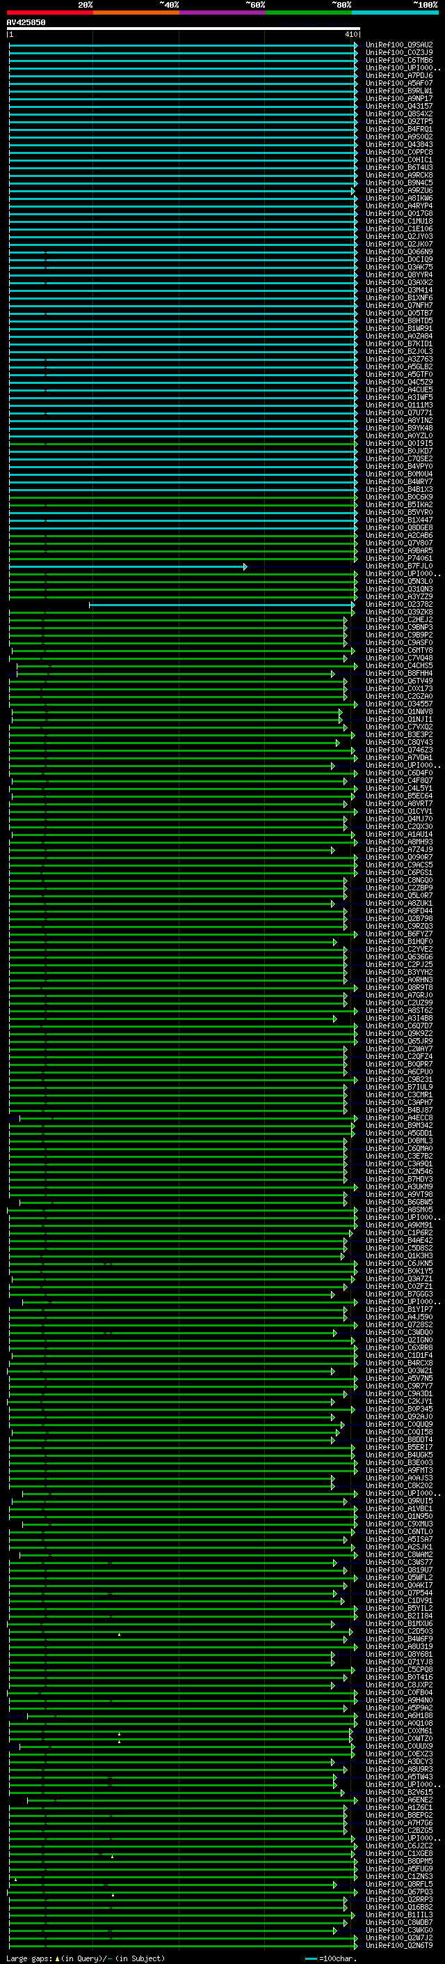
Task: Click the purple ~60% identity legend segment
Action: pyautogui.click(x=223, y=13)
